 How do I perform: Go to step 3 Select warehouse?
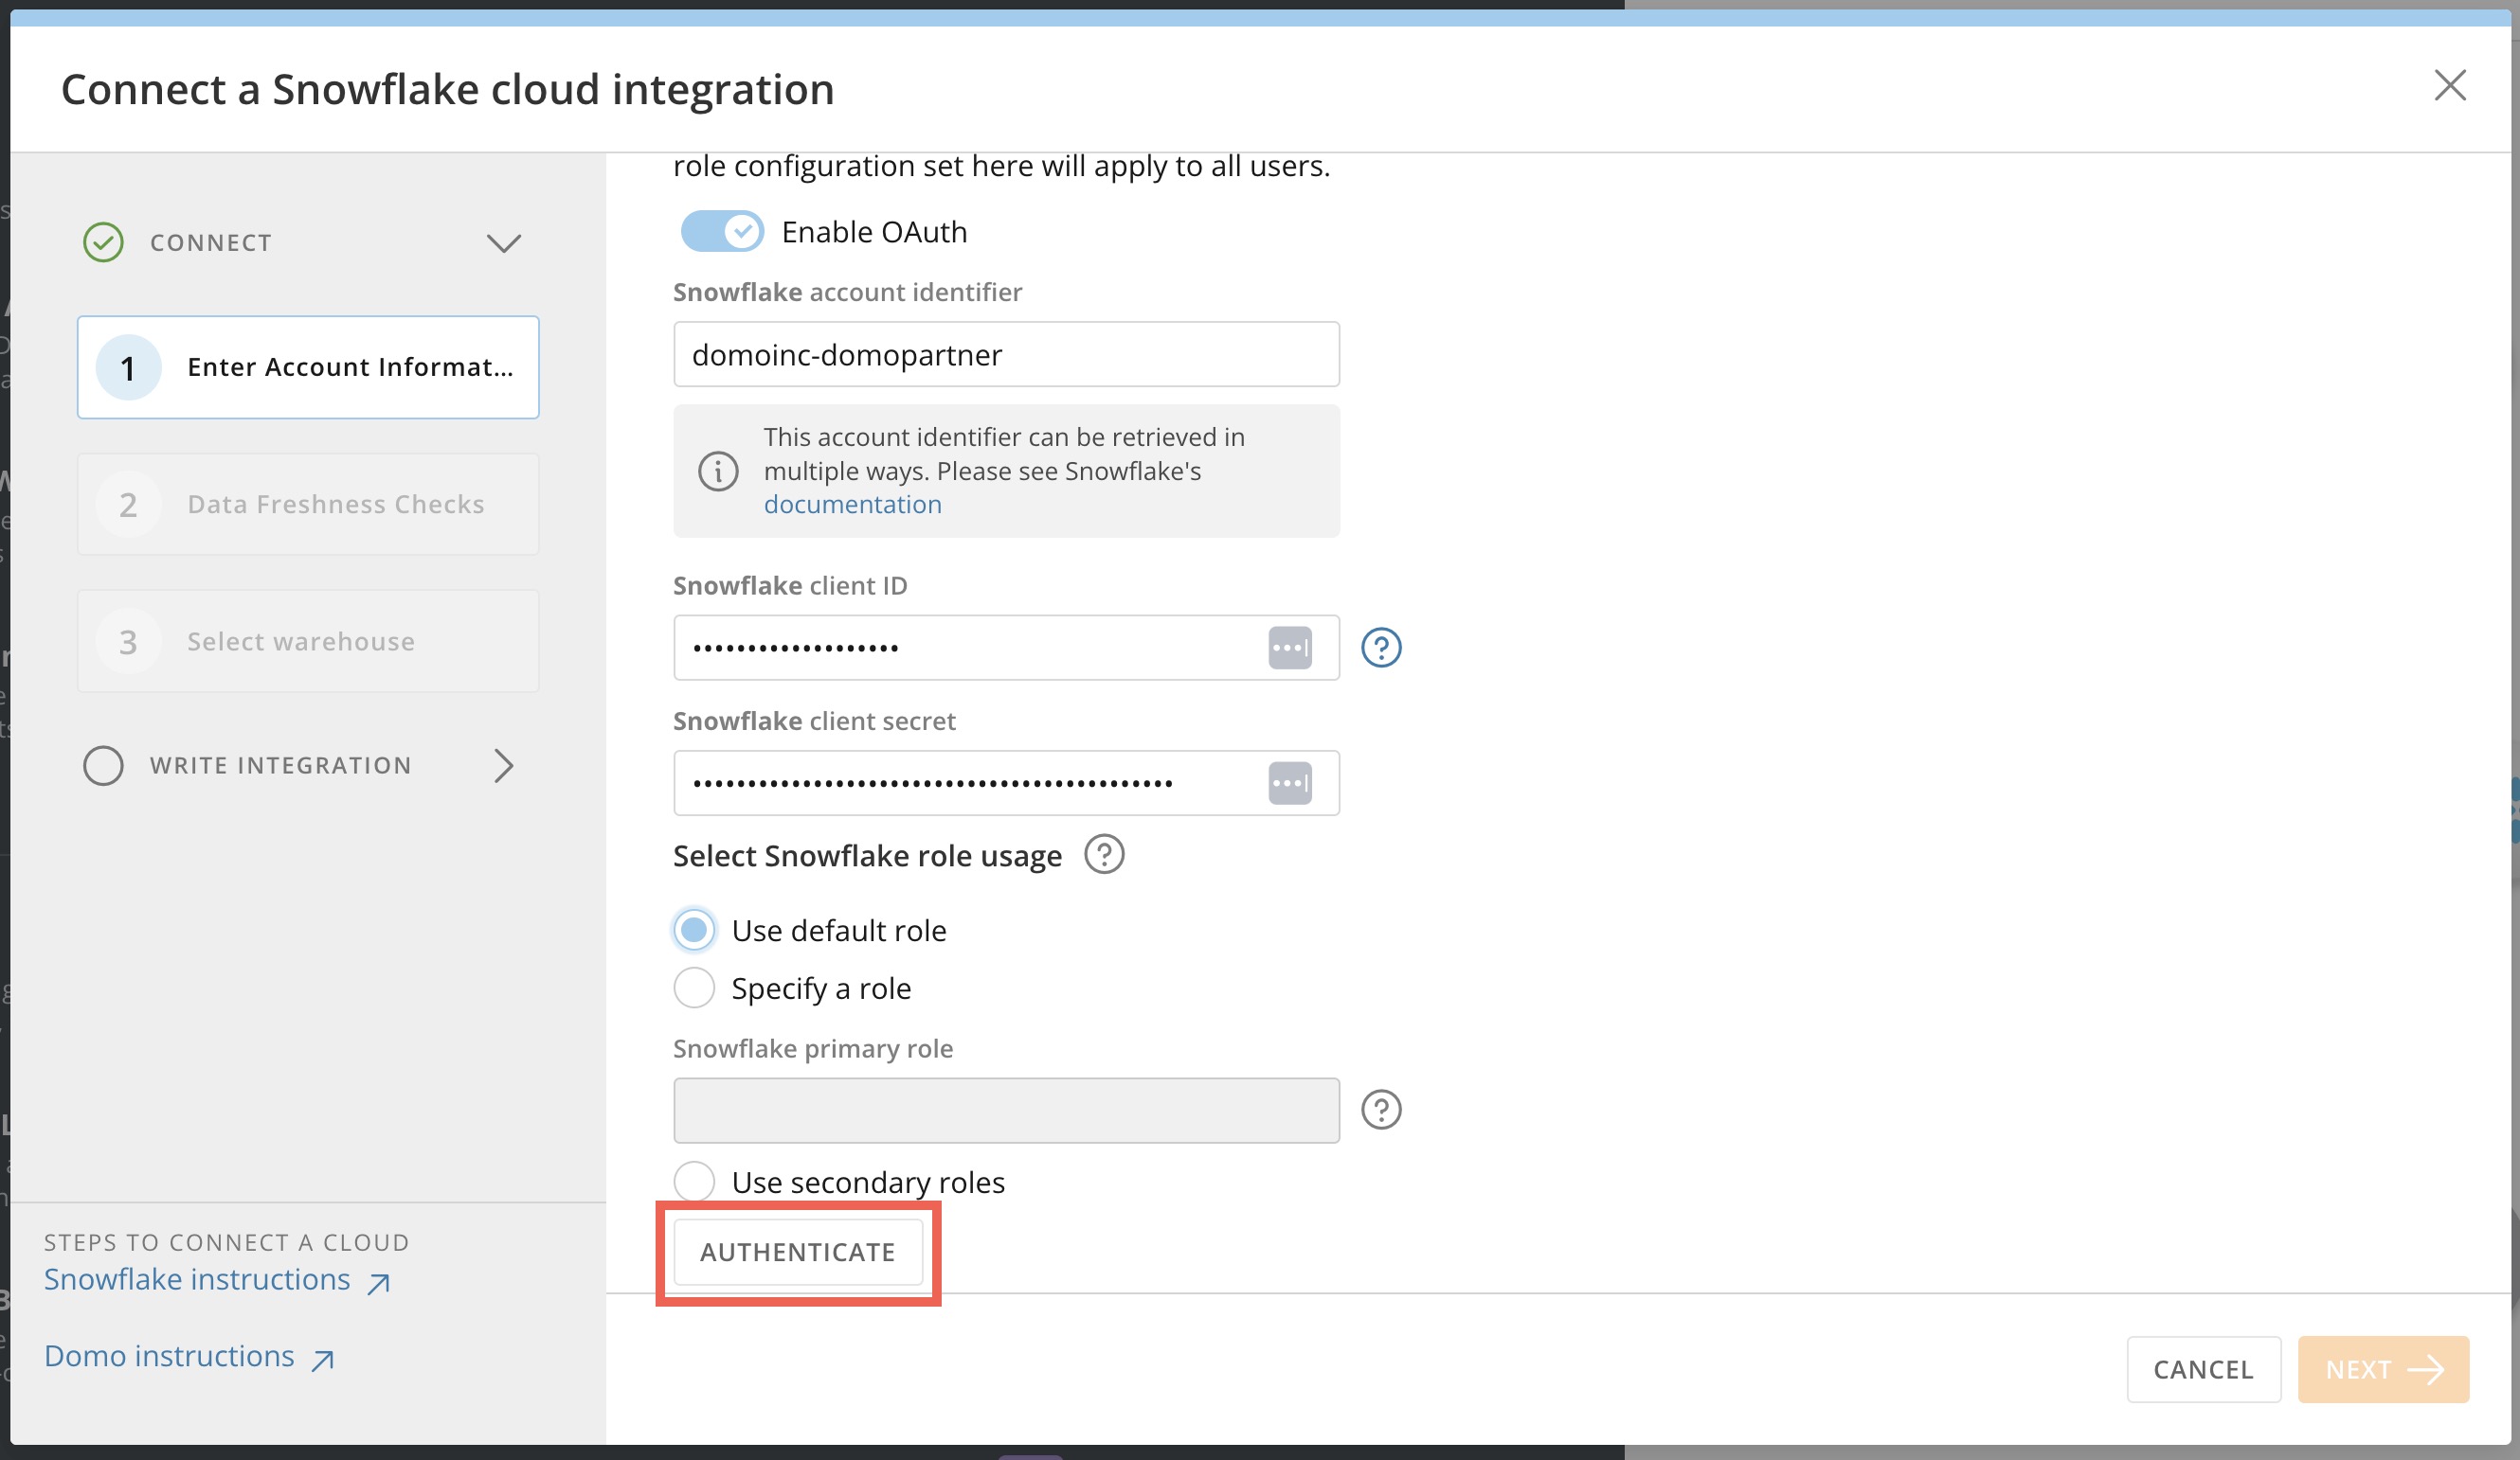[308, 642]
